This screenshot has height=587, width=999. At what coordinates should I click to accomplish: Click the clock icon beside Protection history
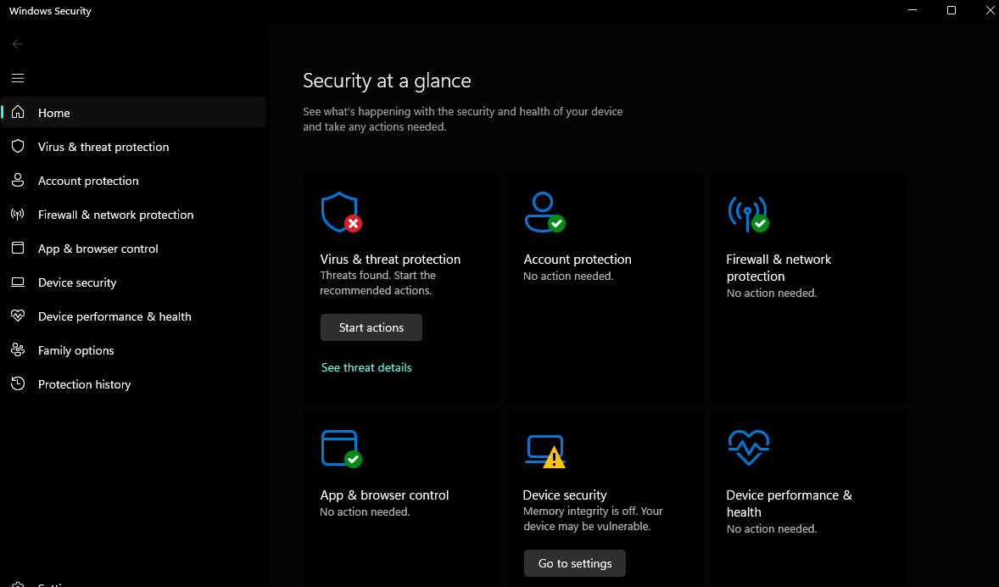coord(18,383)
